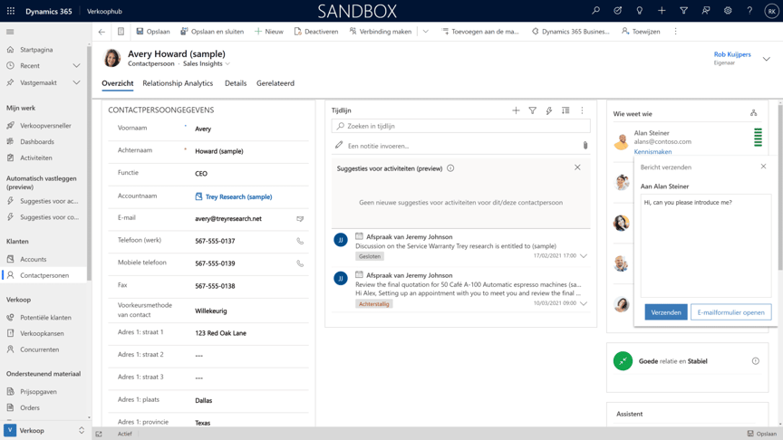
Task: Click the Verzenden button
Action: coord(666,312)
